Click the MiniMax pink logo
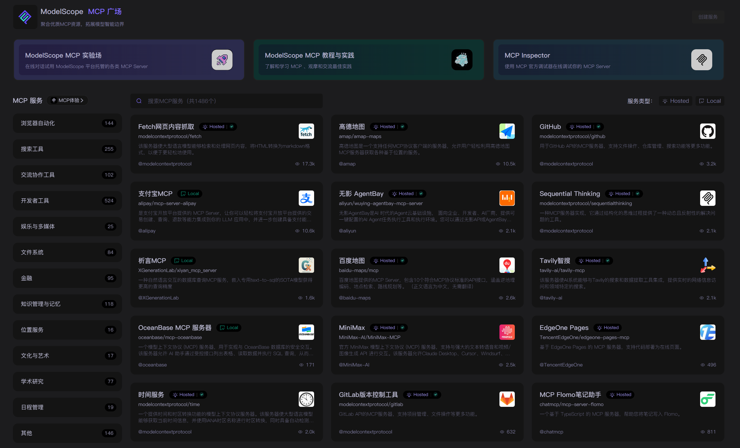The width and height of the screenshot is (740, 448). point(507,332)
